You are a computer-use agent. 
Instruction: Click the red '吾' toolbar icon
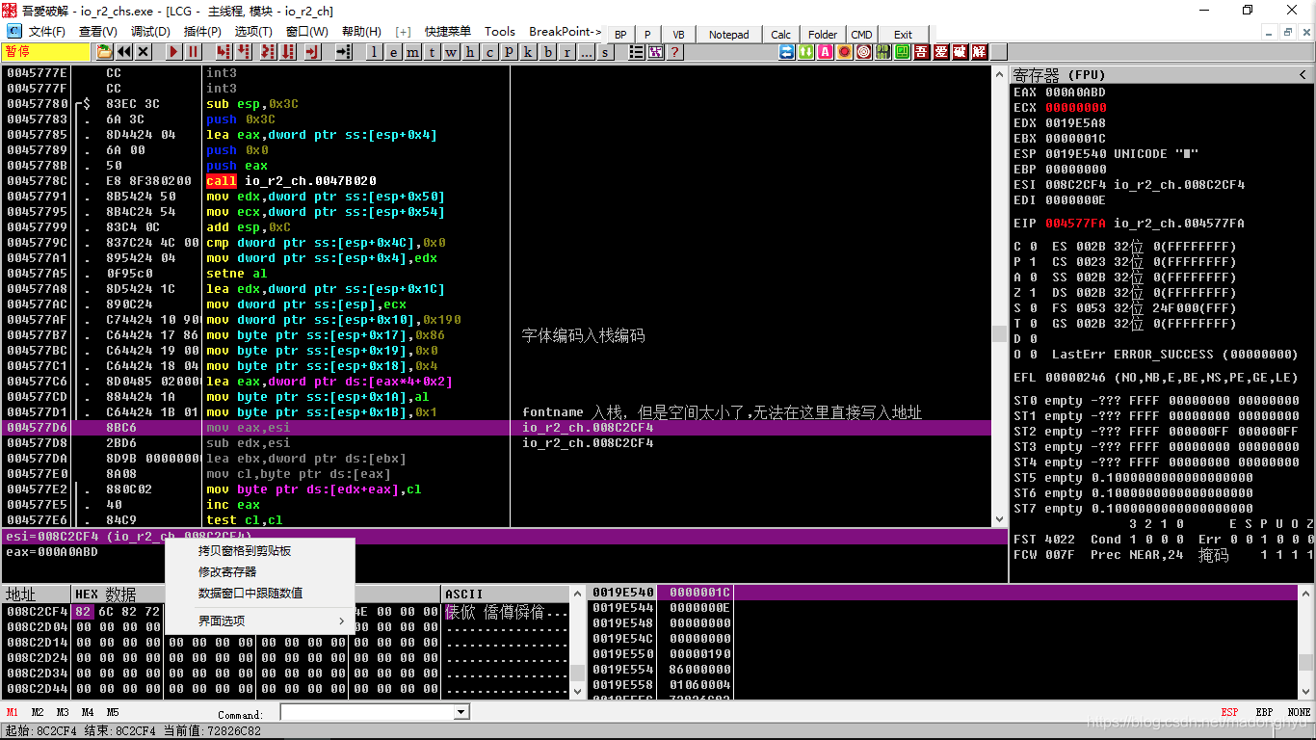tap(921, 52)
